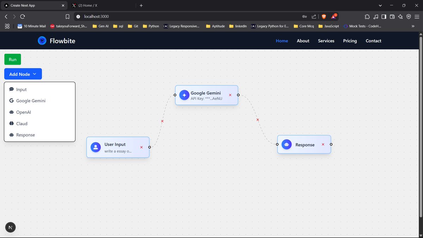This screenshot has height=238, width=423.
Task: Remove the edge between Gemini and Response
Action: coord(258,120)
